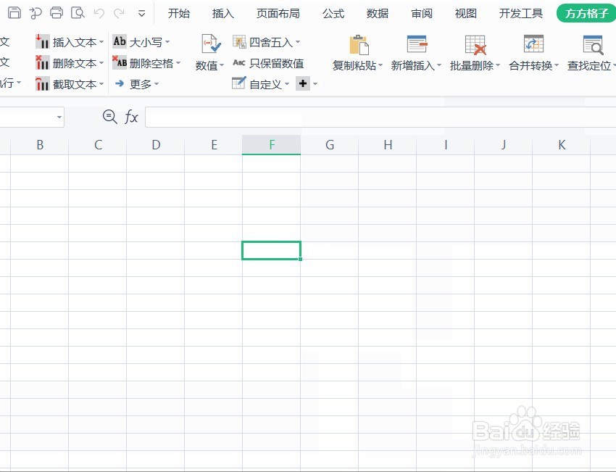Viewport: 616px width, 472px height.
Task: Open the 数据 tab
Action: click(x=377, y=13)
